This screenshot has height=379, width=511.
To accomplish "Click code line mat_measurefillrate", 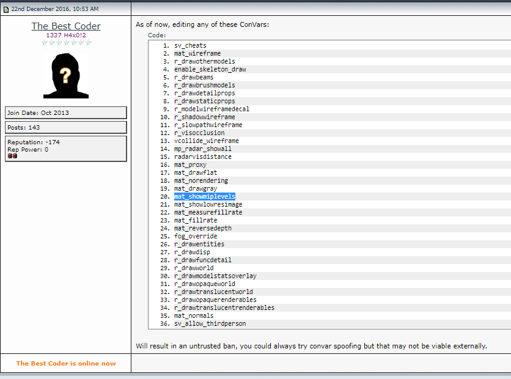I will coord(208,213).
